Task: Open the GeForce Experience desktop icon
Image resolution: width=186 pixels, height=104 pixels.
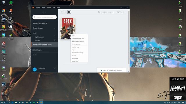Action: pos(11,36)
